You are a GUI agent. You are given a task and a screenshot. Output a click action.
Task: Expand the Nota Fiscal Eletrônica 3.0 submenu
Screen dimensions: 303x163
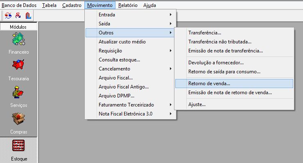point(131,114)
